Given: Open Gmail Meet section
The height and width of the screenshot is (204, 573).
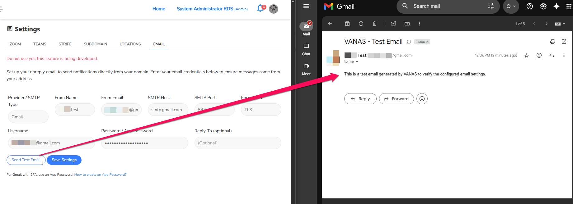Looking at the screenshot, I should (x=306, y=70).
